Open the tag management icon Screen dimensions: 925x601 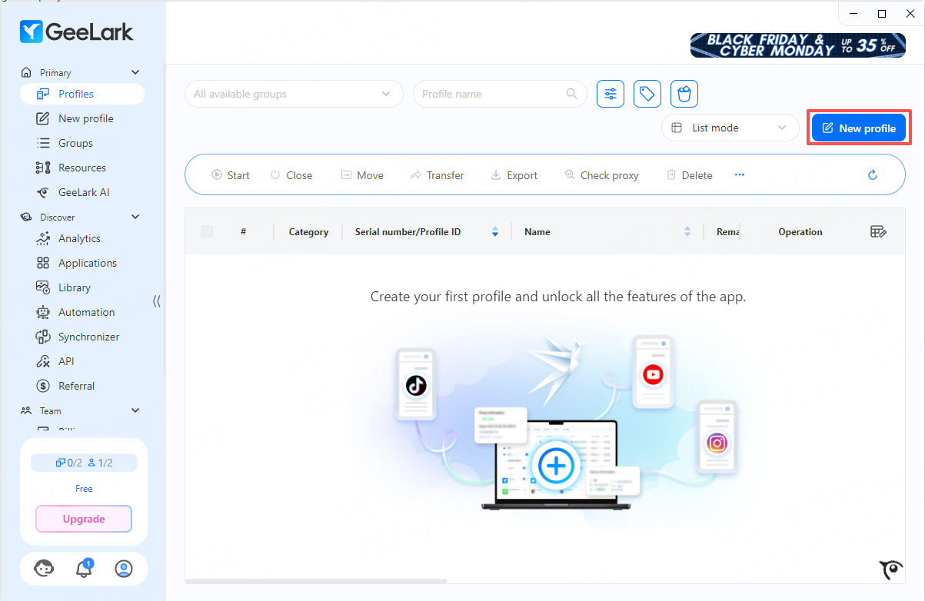pos(647,94)
